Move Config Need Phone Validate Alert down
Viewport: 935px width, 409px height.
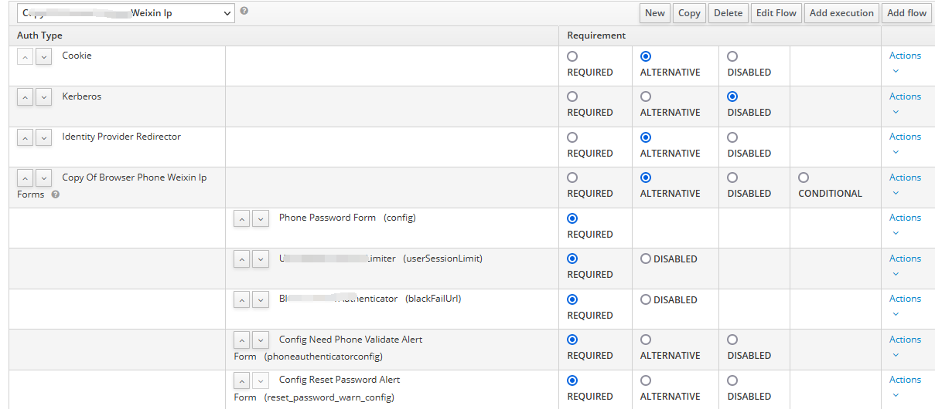tap(260, 340)
